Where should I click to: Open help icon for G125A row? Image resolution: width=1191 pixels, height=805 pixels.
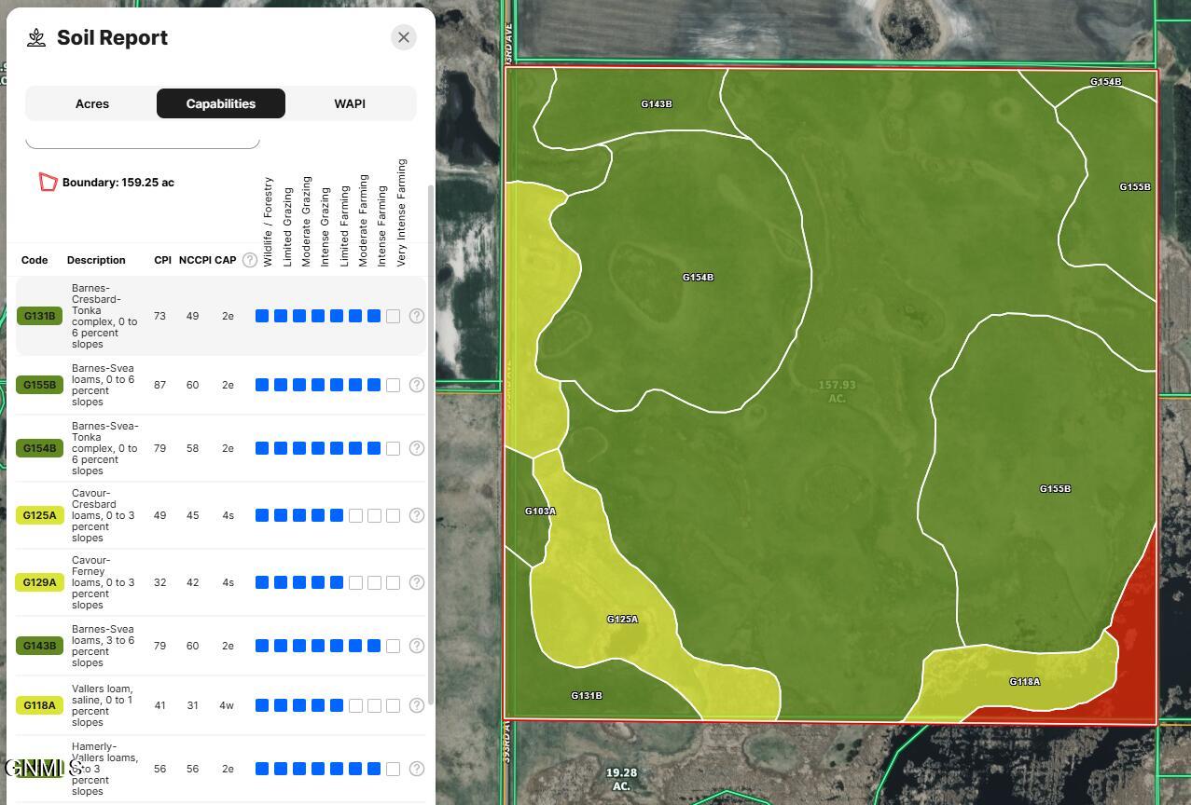click(x=417, y=515)
